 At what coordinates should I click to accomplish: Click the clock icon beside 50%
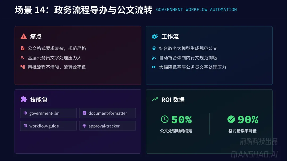click(164, 119)
